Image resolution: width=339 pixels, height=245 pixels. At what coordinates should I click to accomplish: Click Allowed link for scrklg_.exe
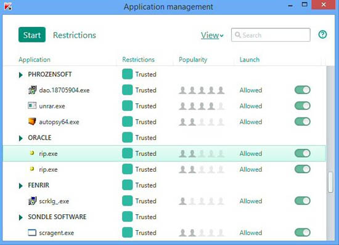pos(251,201)
